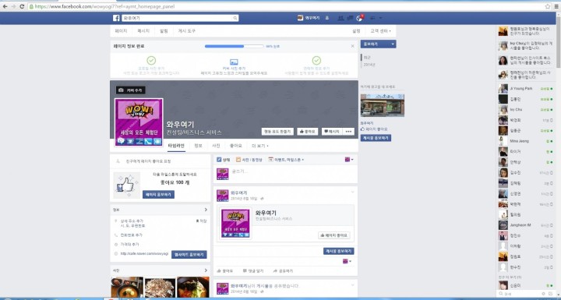Click the search magnifier icon
Screen dimensions: 561x300
coord(235,18)
